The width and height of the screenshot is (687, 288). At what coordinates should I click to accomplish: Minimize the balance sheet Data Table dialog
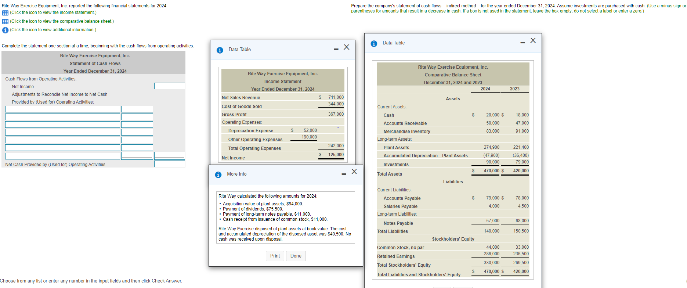point(523,43)
